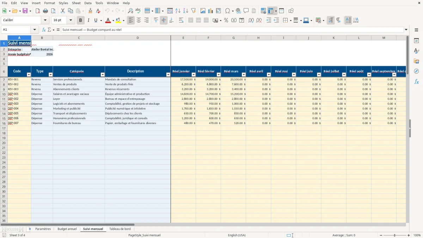The image size is (423, 238).
Task: Click the 100% zoom level
Action: (x=417, y=235)
